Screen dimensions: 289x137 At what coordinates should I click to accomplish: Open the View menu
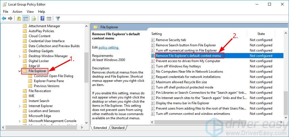(x=30, y=12)
